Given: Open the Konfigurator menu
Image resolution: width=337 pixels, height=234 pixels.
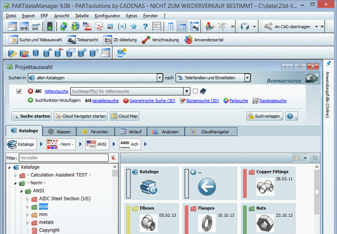Looking at the screenshot, I should click(107, 15).
